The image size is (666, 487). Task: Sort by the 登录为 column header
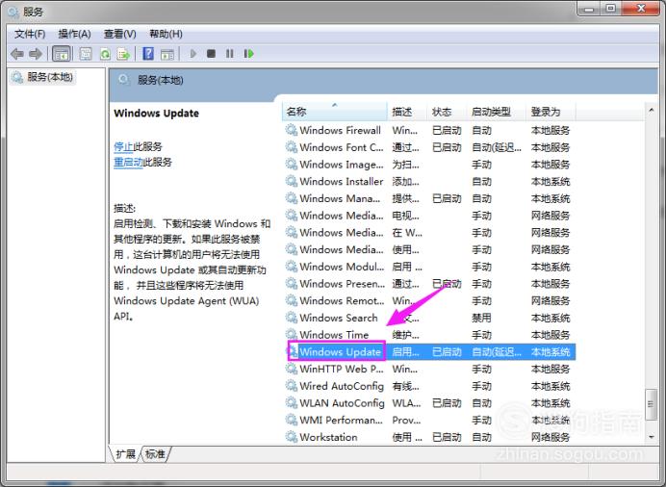[x=551, y=112]
